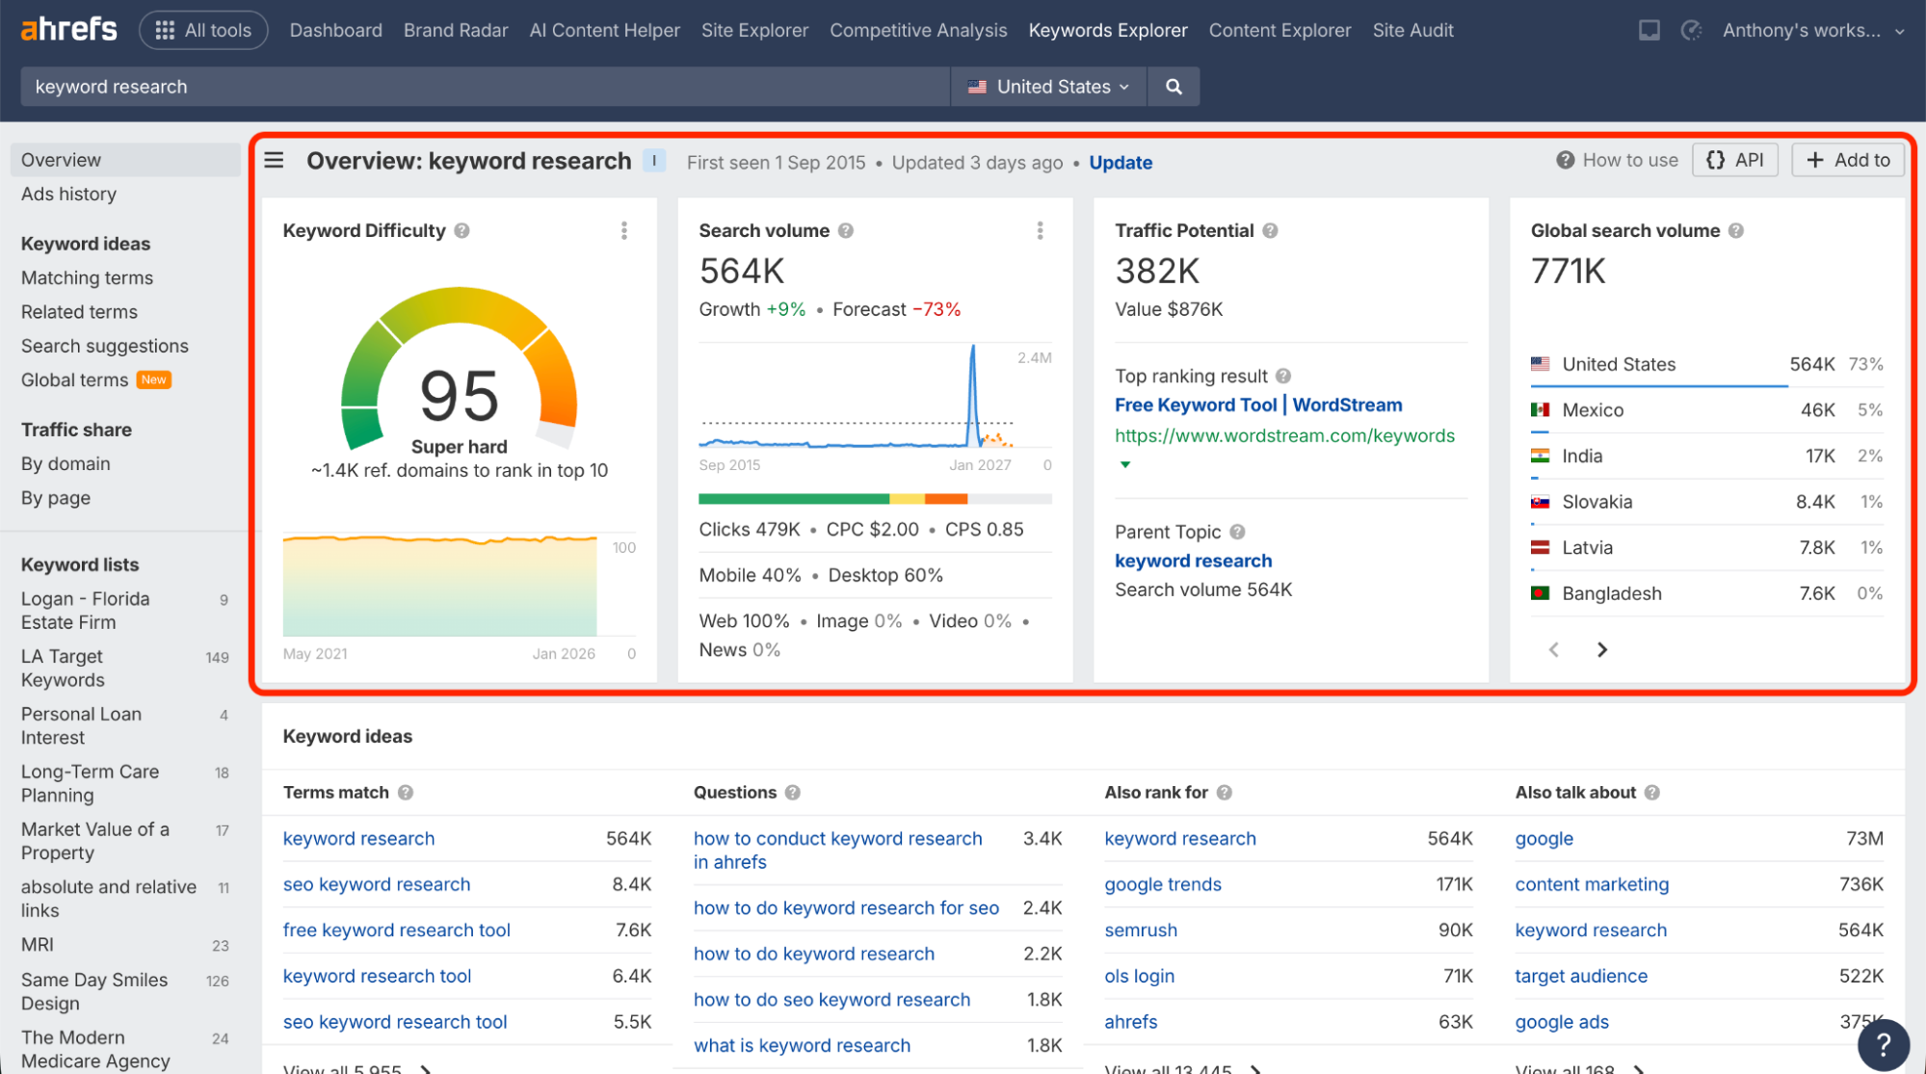Click the API icon button
The height and width of the screenshot is (1074, 1926).
click(x=1734, y=159)
